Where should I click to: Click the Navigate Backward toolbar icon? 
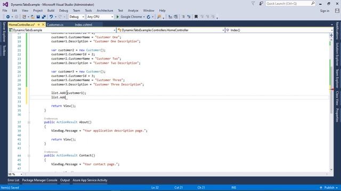(x=8, y=16)
